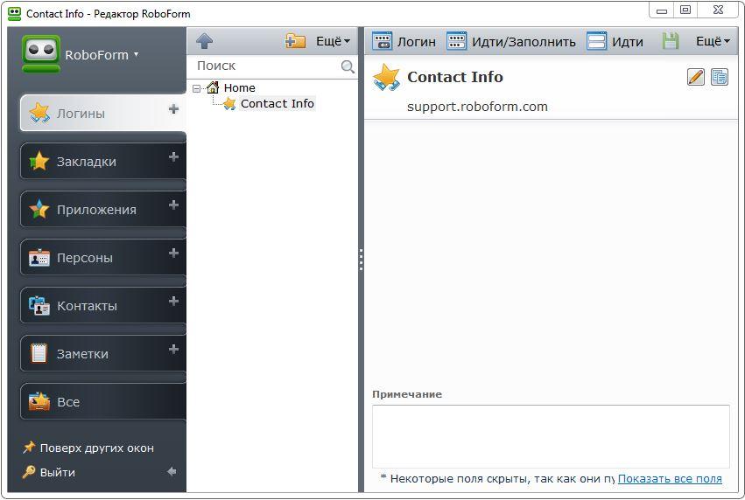The height and width of the screenshot is (500, 745).
Task: Open Ещё dropdown in right toolbar
Action: coord(713,41)
